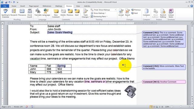Redo action in Quick Access Toolbar
The image size is (194, 109).
14,2
